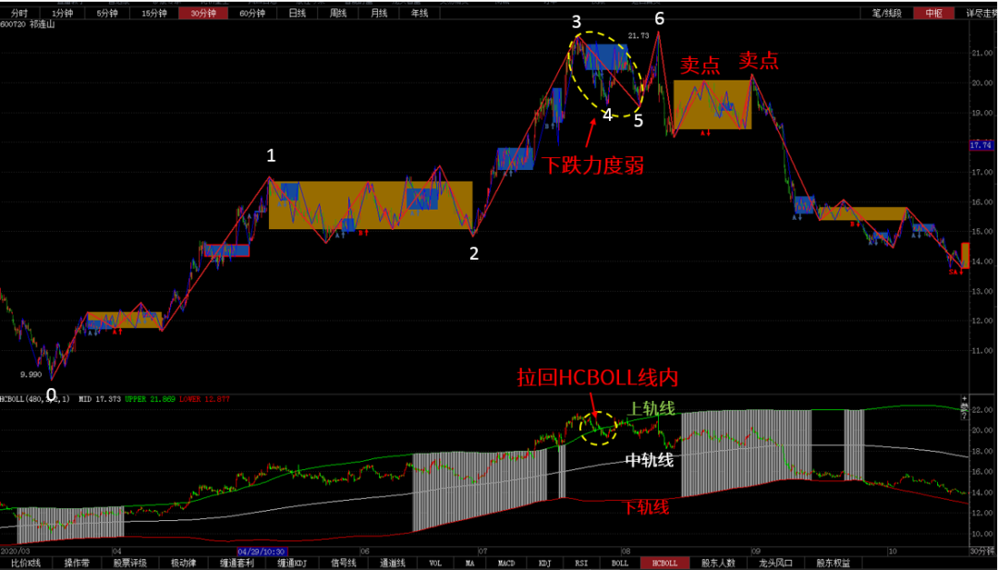The image size is (998, 570).
Task: Enable the MACD indicator tab
Action: click(x=506, y=563)
